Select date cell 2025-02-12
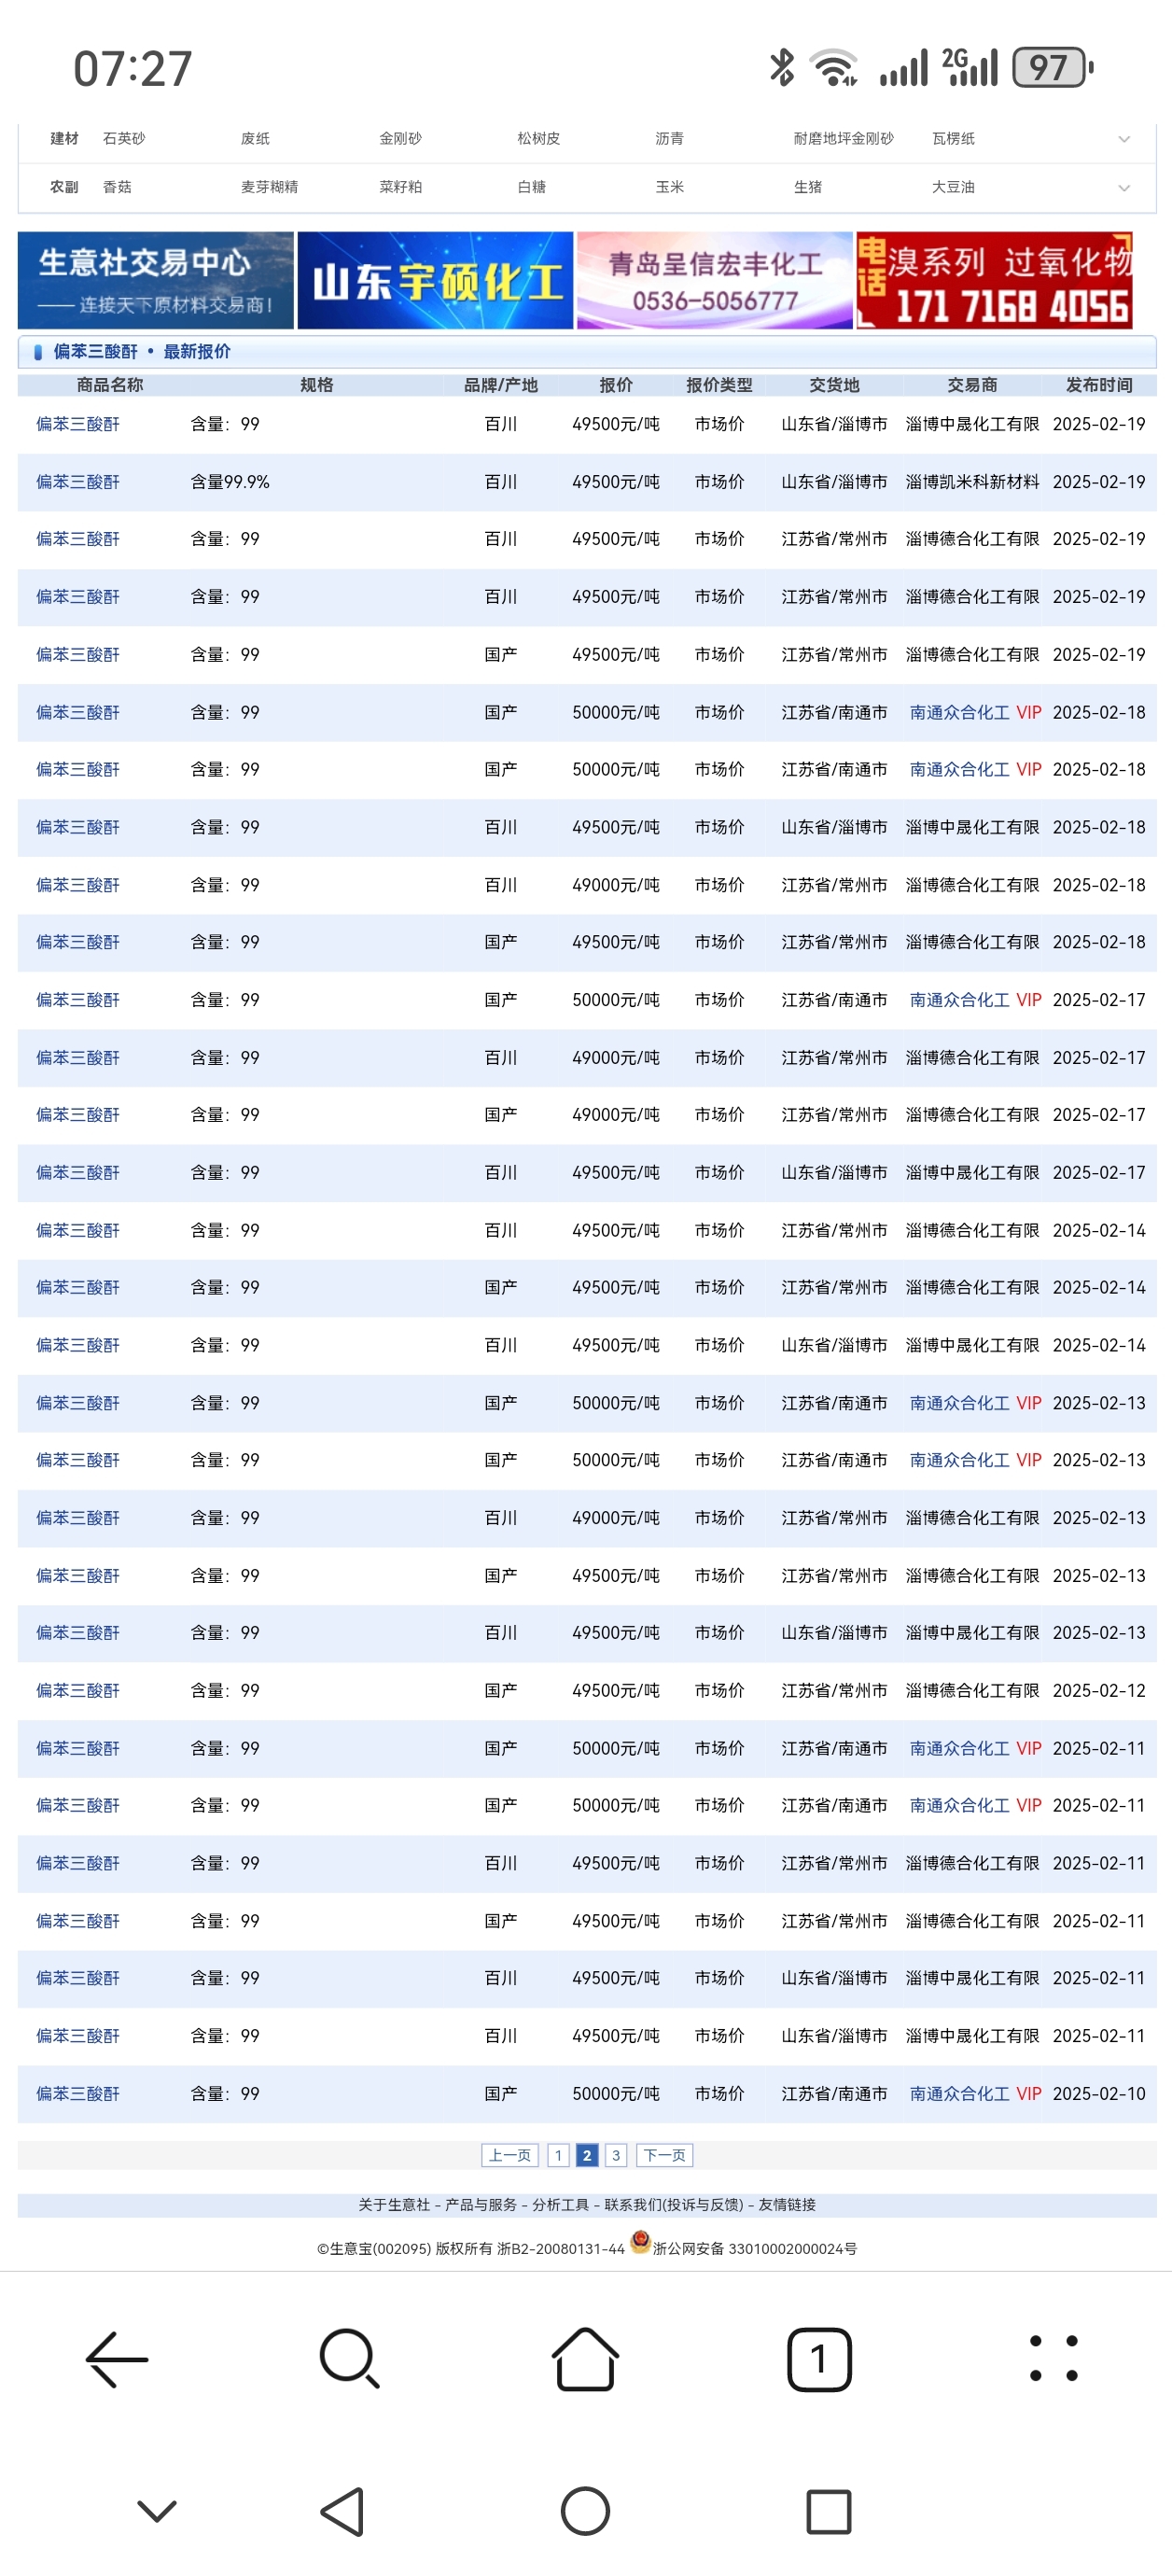 tap(1099, 1691)
